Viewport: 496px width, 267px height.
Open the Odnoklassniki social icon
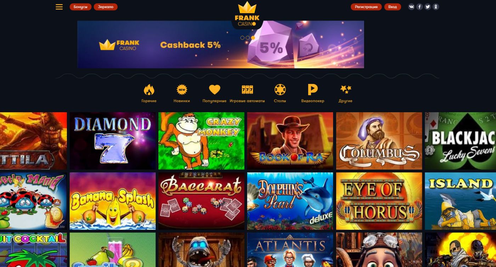point(436,7)
